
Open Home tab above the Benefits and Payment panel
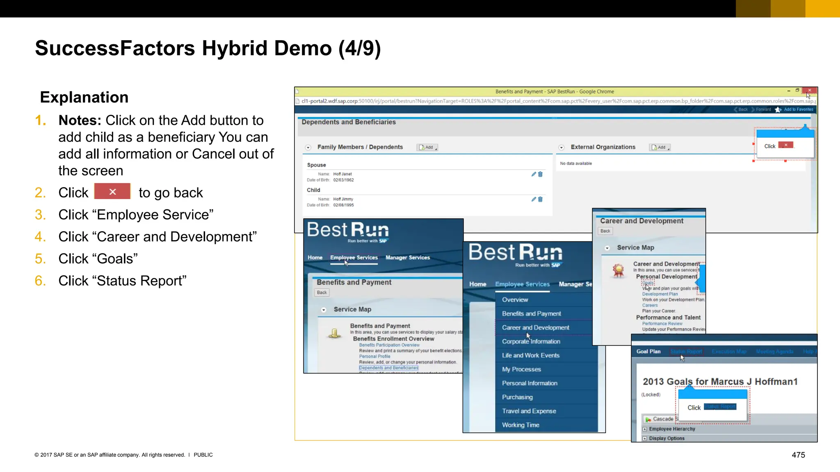point(315,258)
